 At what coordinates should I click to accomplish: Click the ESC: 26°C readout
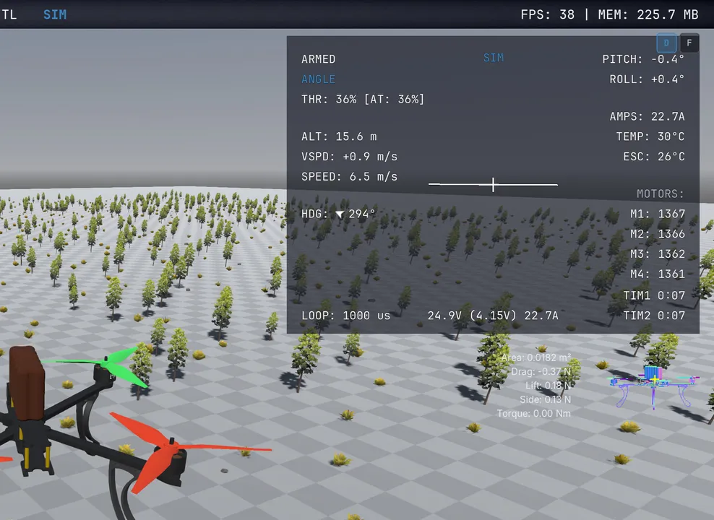[654, 157]
